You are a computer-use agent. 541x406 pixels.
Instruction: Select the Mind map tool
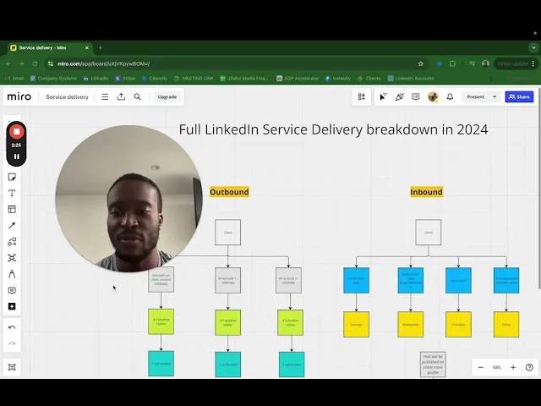click(x=12, y=258)
